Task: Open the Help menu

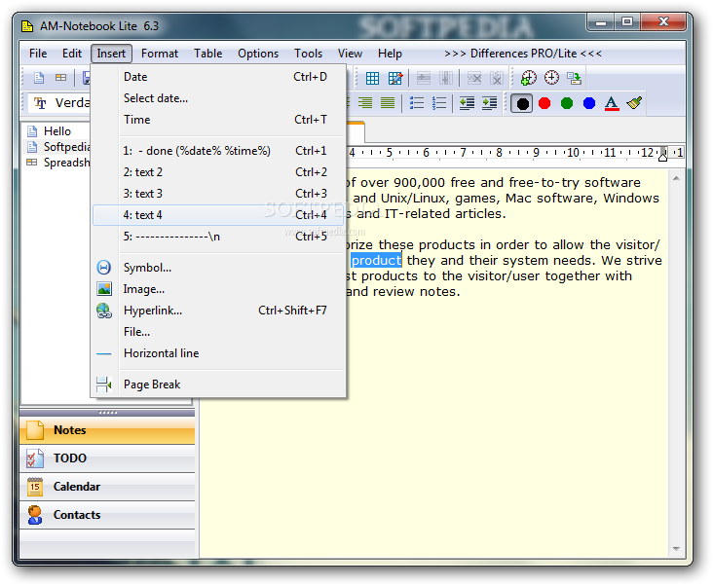Action: 390,54
